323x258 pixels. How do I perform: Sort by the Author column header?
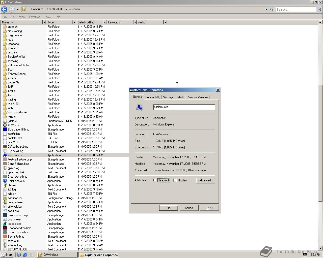150,22
